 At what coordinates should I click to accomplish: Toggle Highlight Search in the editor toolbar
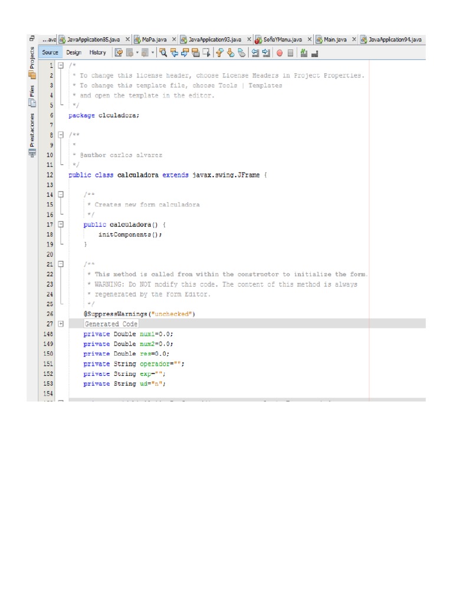click(x=195, y=53)
